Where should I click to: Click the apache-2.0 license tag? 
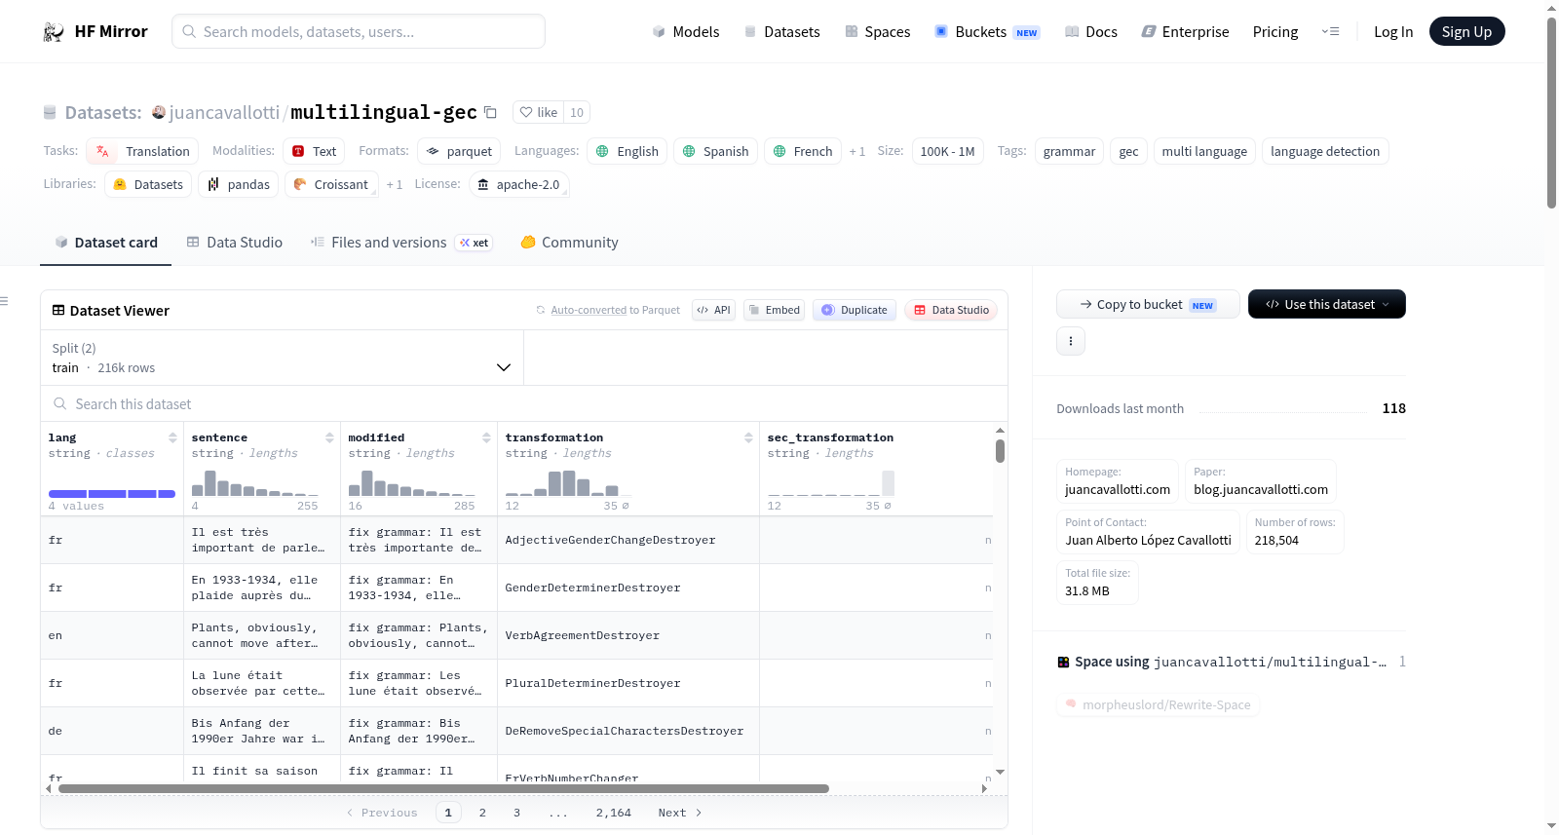coord(518,184)
